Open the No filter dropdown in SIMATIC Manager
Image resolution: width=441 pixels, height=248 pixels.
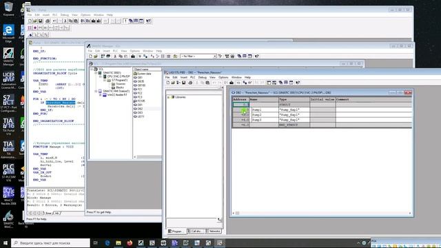point(214,56)
